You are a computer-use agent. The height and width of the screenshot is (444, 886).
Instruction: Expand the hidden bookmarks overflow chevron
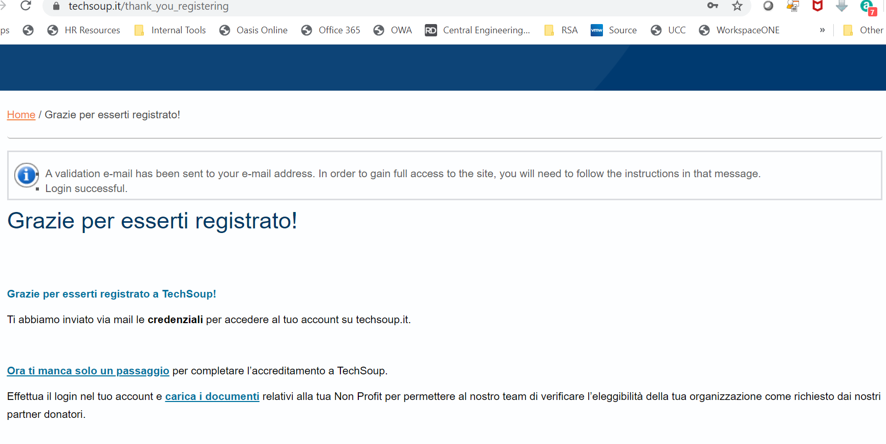pos(822,30)
